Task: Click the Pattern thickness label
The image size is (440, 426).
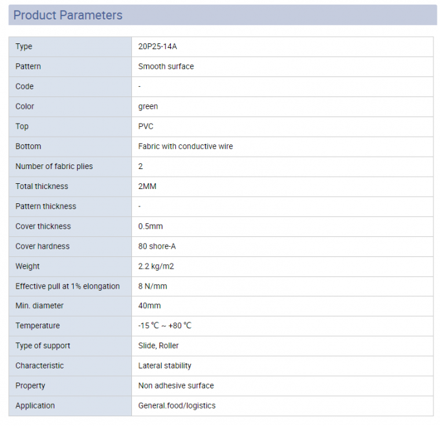Action: coord(45,207)
